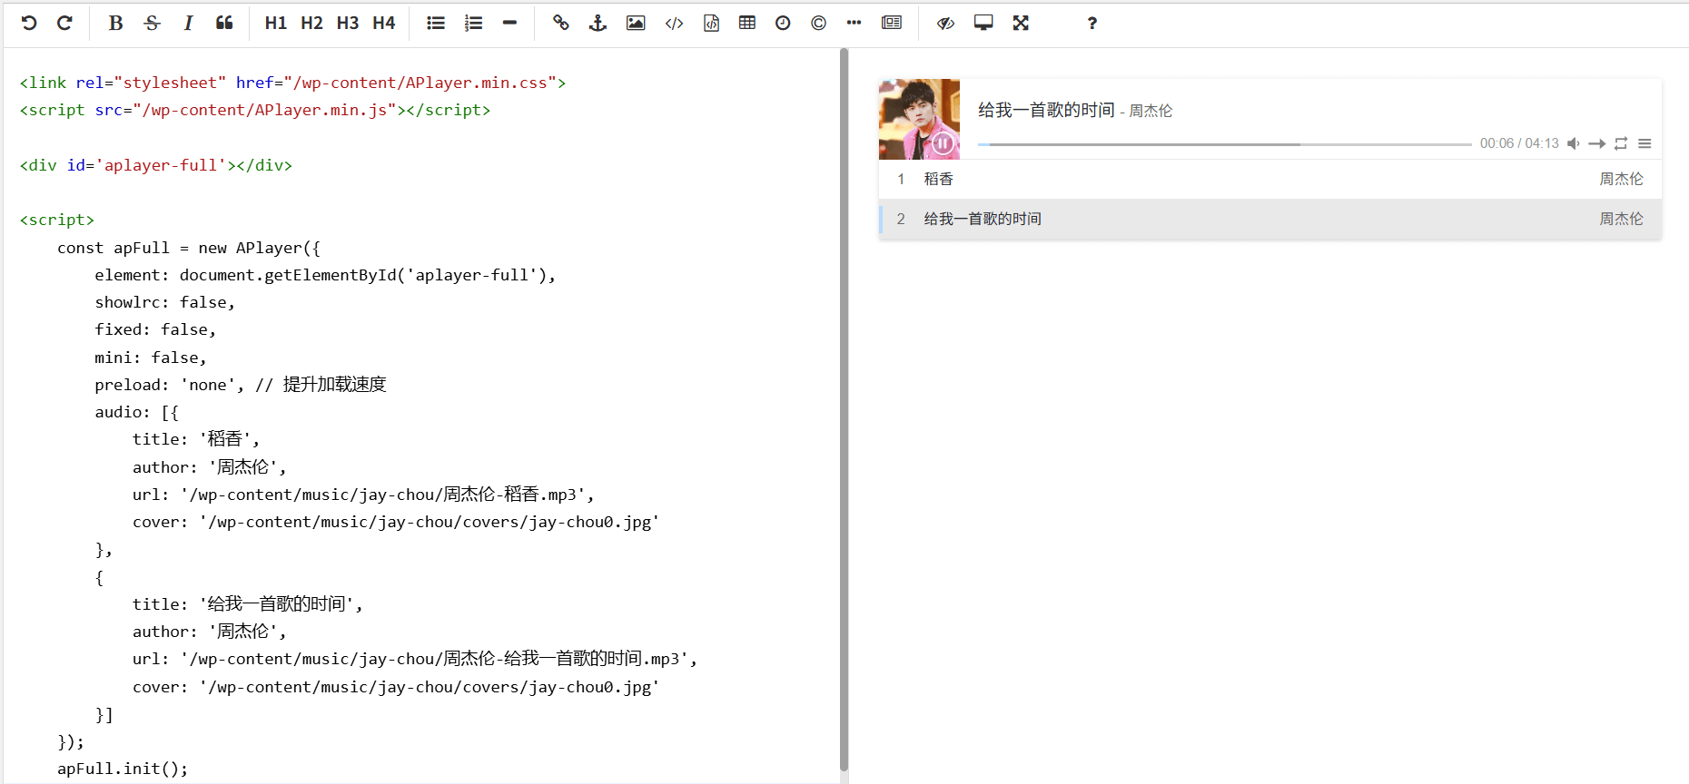Insert an unordered bullet list
This screenshot has height=784, width=1689.
click(x=436, y=24)
